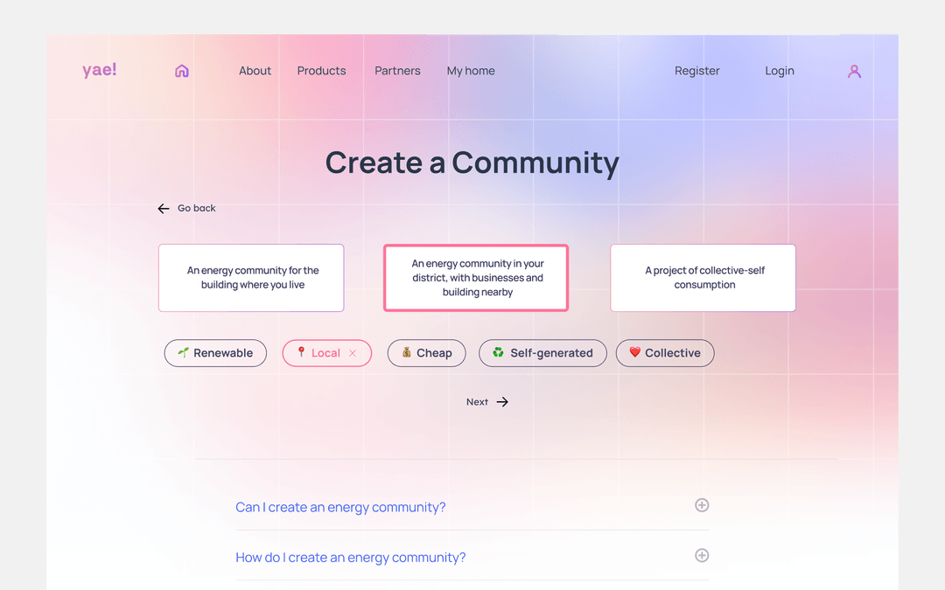Click the Next button

coord(486,401)
